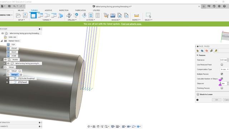Viewport: 229px width, 129px height.
Task: Click the second Drilling panel icon
Action: [x=76, y=15]
